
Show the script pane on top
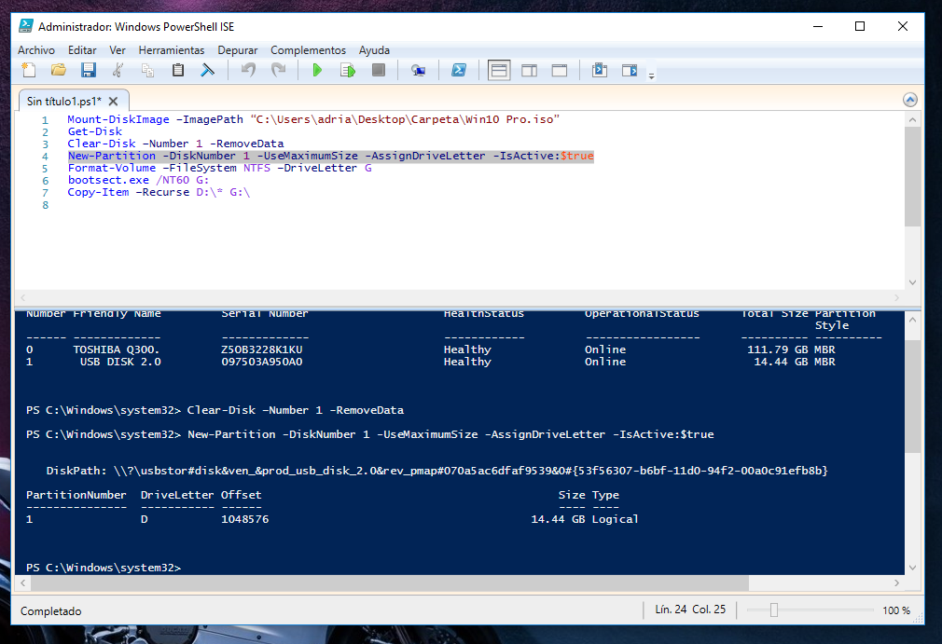click(499, 70)
